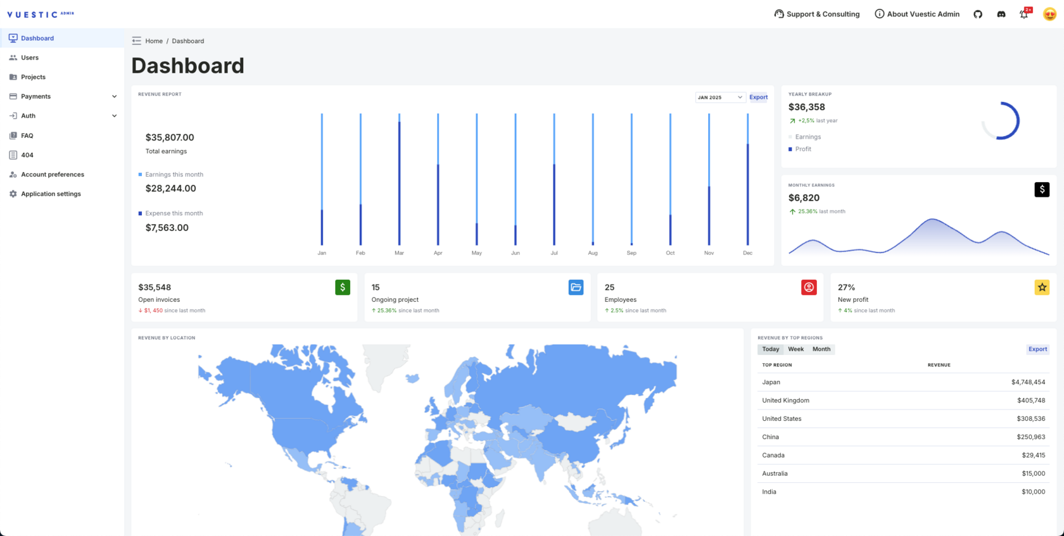This screenshot has width=1064, height=536.
Task: Click the Users people icon in sidebar
Action: tap(13, 58)
